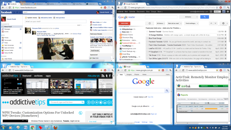Open the AddictiveTips RSS feed icon
231x130 pixels.
click(103, 76)
